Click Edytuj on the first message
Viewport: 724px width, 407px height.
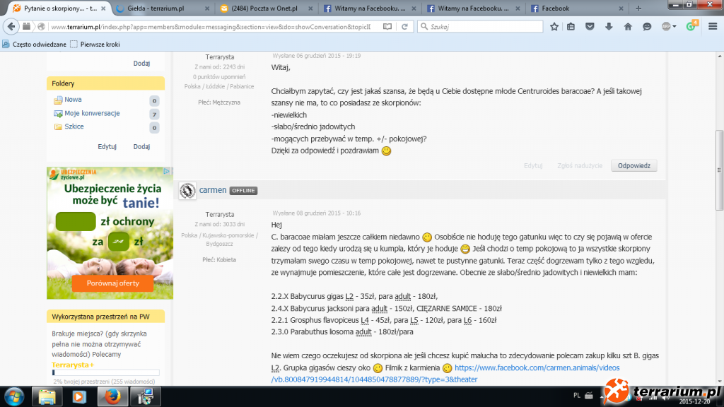tap(533, 165)
